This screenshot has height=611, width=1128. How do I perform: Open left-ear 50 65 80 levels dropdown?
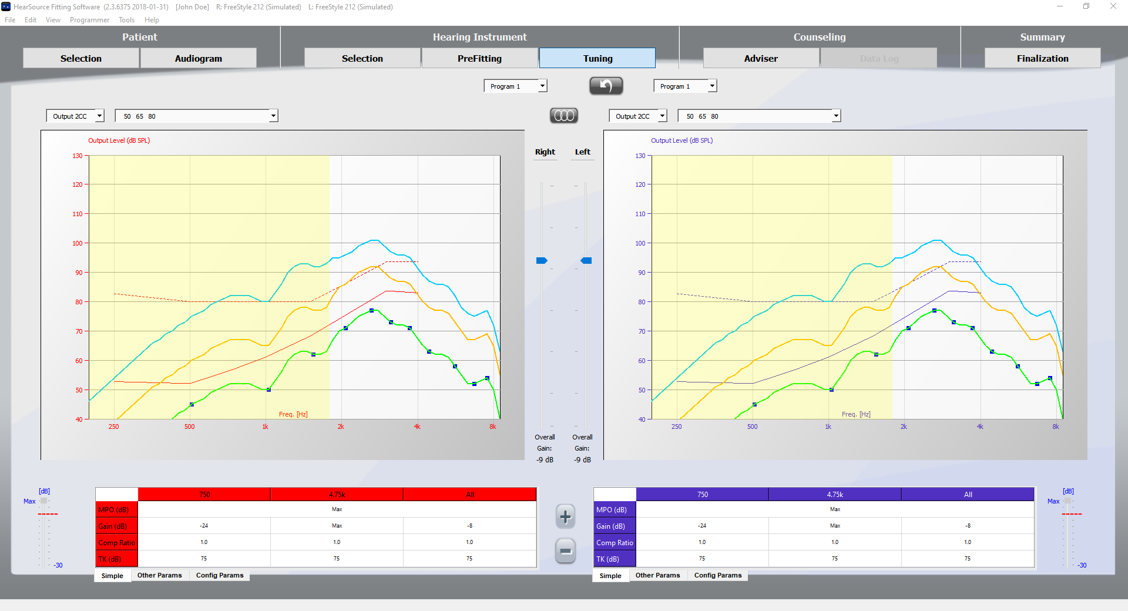tap(759, 116)
